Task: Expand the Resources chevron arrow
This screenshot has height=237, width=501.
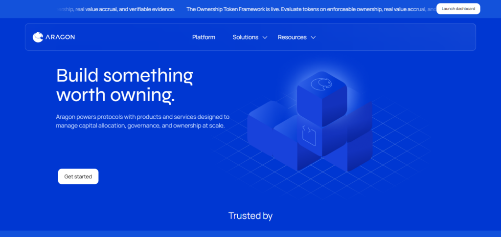Action: point(314,38)
